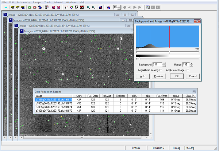The height and width of the screenshot is (151, 219).
Task: Zoom in using the first magnifier icon
Action: [88, 8]
